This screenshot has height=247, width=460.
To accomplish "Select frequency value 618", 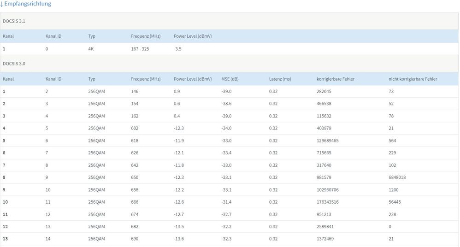I will click(x=135, y=141).
